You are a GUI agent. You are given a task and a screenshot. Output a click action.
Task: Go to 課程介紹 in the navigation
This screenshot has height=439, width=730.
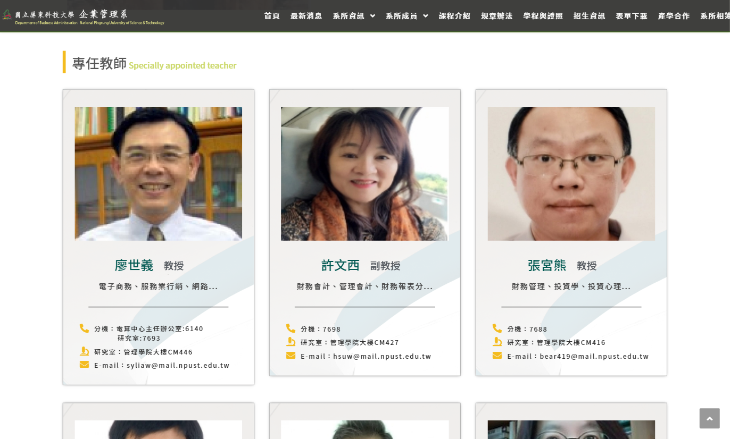[454, 16]
